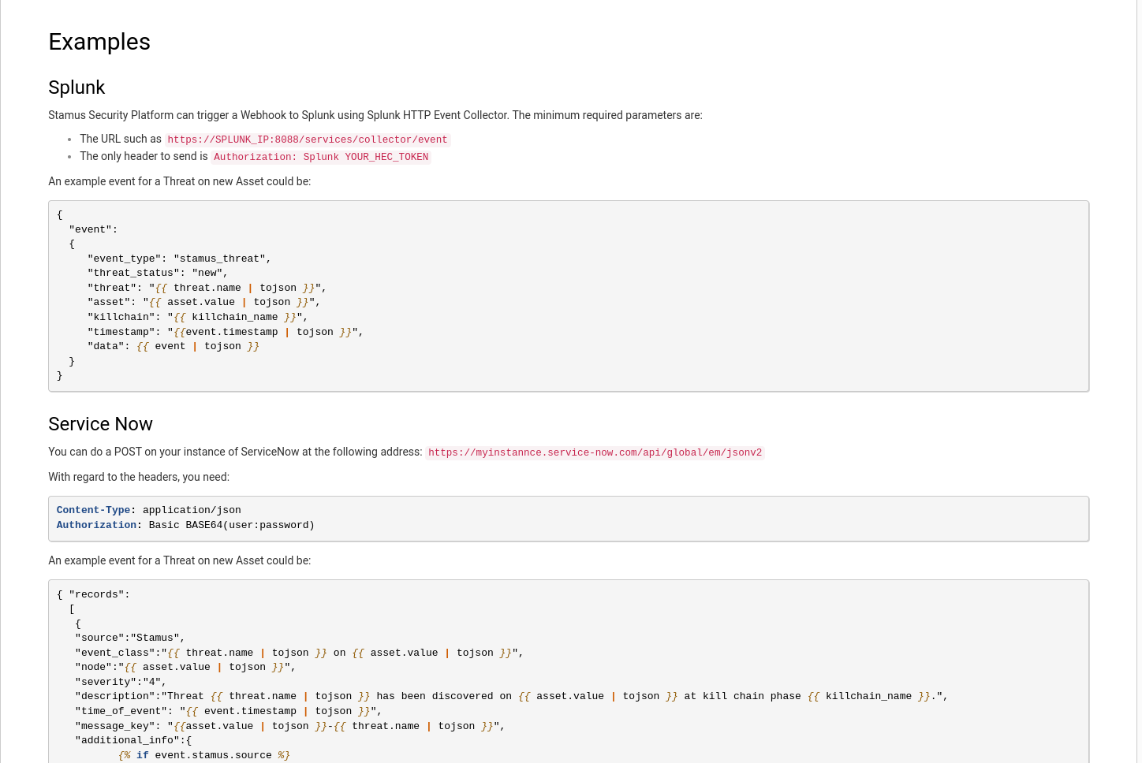The width and height of the screenshot is (1142, 763).
Task: Click the ServiceNow jsonv2 API URL code
Action: (595, 452)
